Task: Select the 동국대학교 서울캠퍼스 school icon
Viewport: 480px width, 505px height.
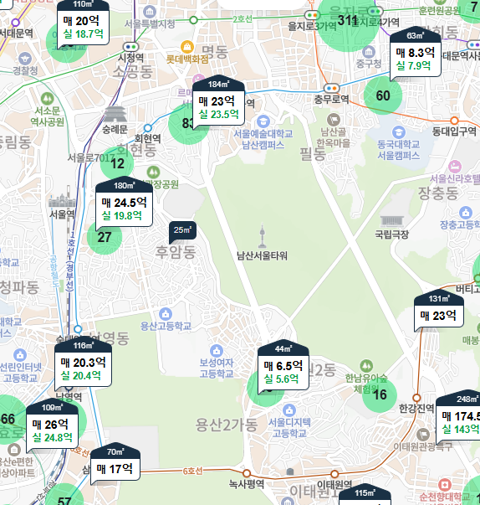Action: pyautogui.click(x=398, y=132)
